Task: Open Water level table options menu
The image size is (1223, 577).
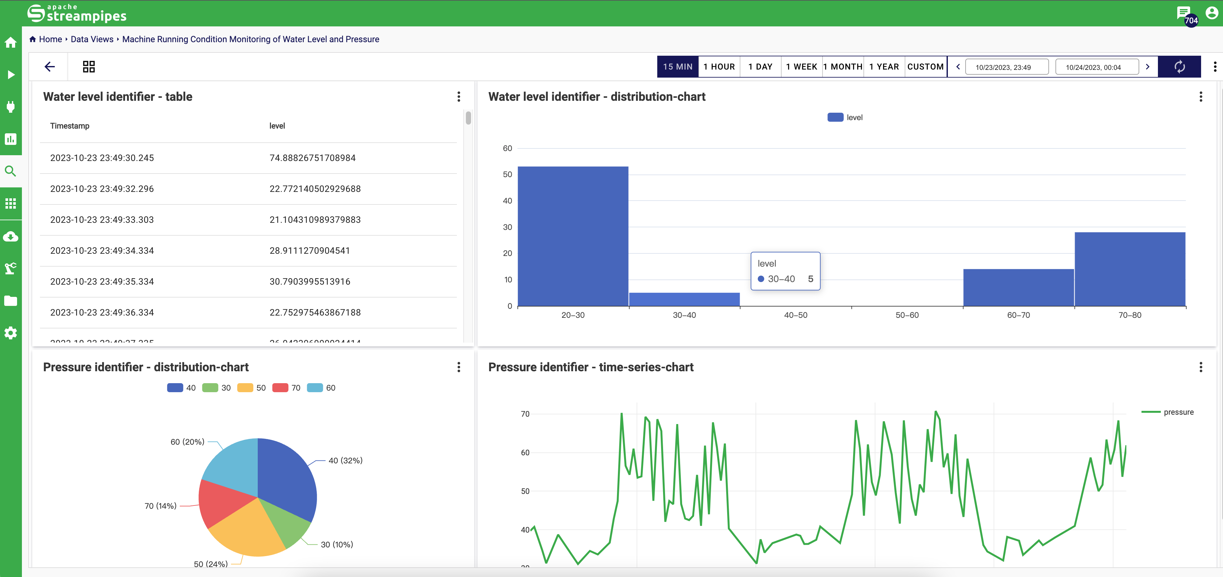Action: [x=459, y=97]
